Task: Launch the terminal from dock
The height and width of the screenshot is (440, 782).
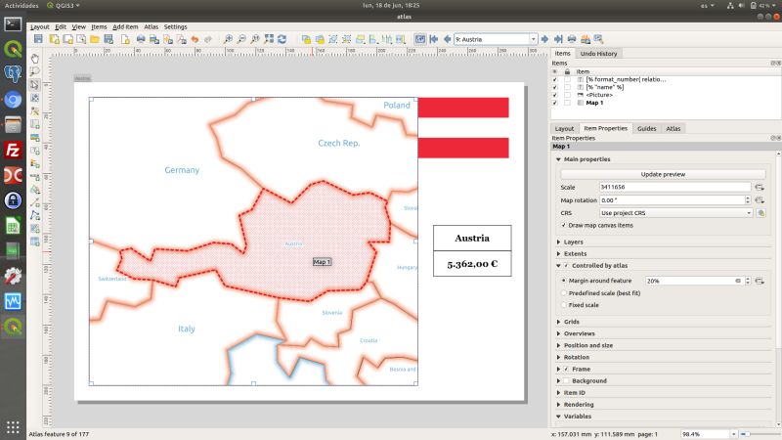Action: point(13,23)
